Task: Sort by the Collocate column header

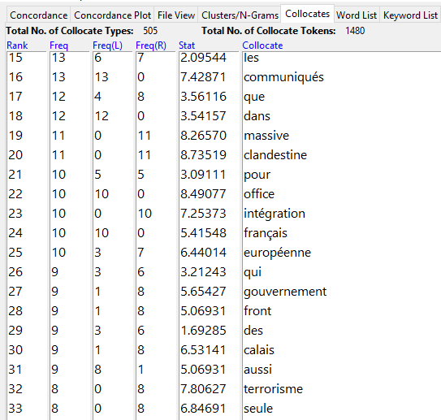Action: coord(262,45)
